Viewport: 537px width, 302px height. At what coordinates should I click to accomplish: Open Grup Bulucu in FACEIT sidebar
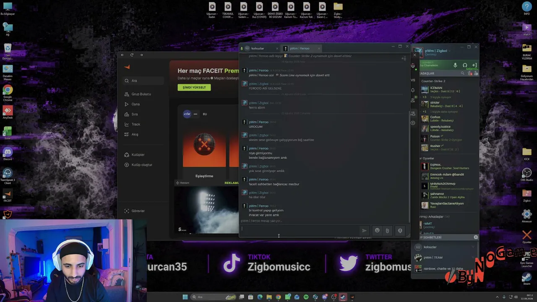click(141, 94)
